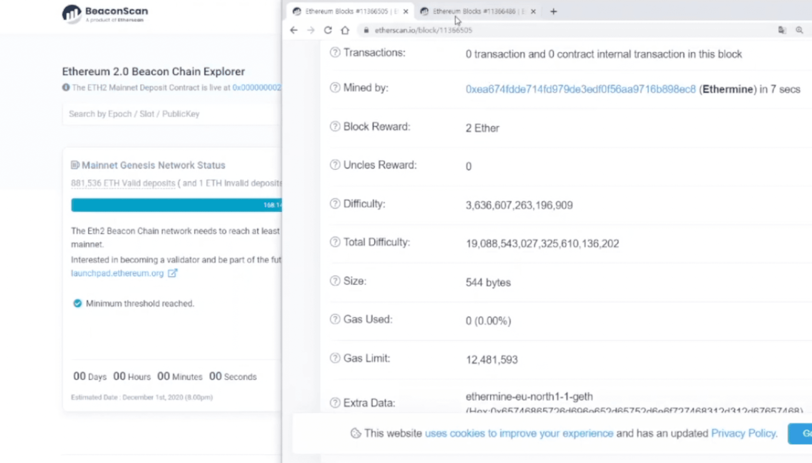812x463 pixels.
Task: Click the translate page icon
Action: point(782,30)
